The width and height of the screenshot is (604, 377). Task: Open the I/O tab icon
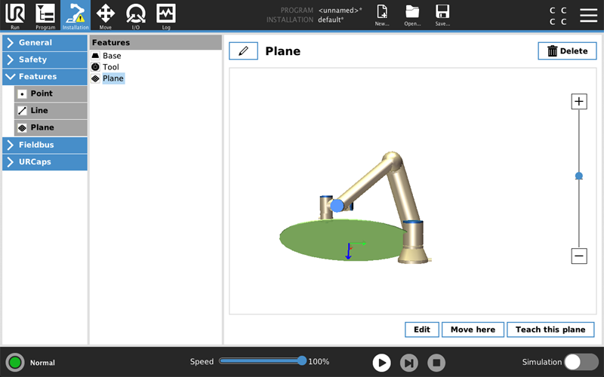(x=136, y=14)
